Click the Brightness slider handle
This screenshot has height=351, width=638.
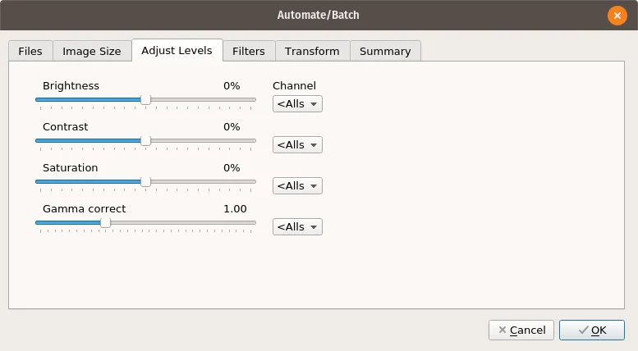tap(145, 100)
